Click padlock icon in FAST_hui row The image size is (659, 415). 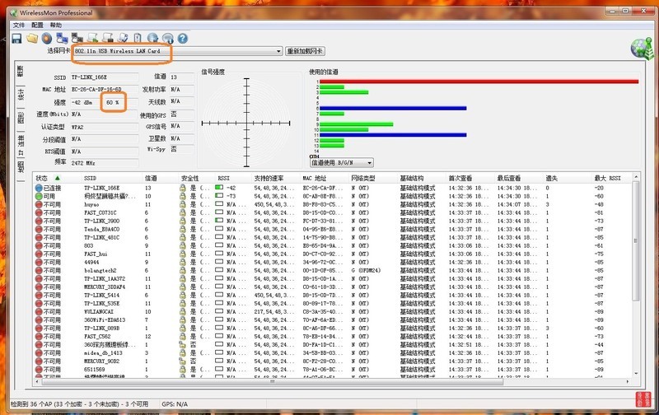pyautogui.click(x=182, y=254)
